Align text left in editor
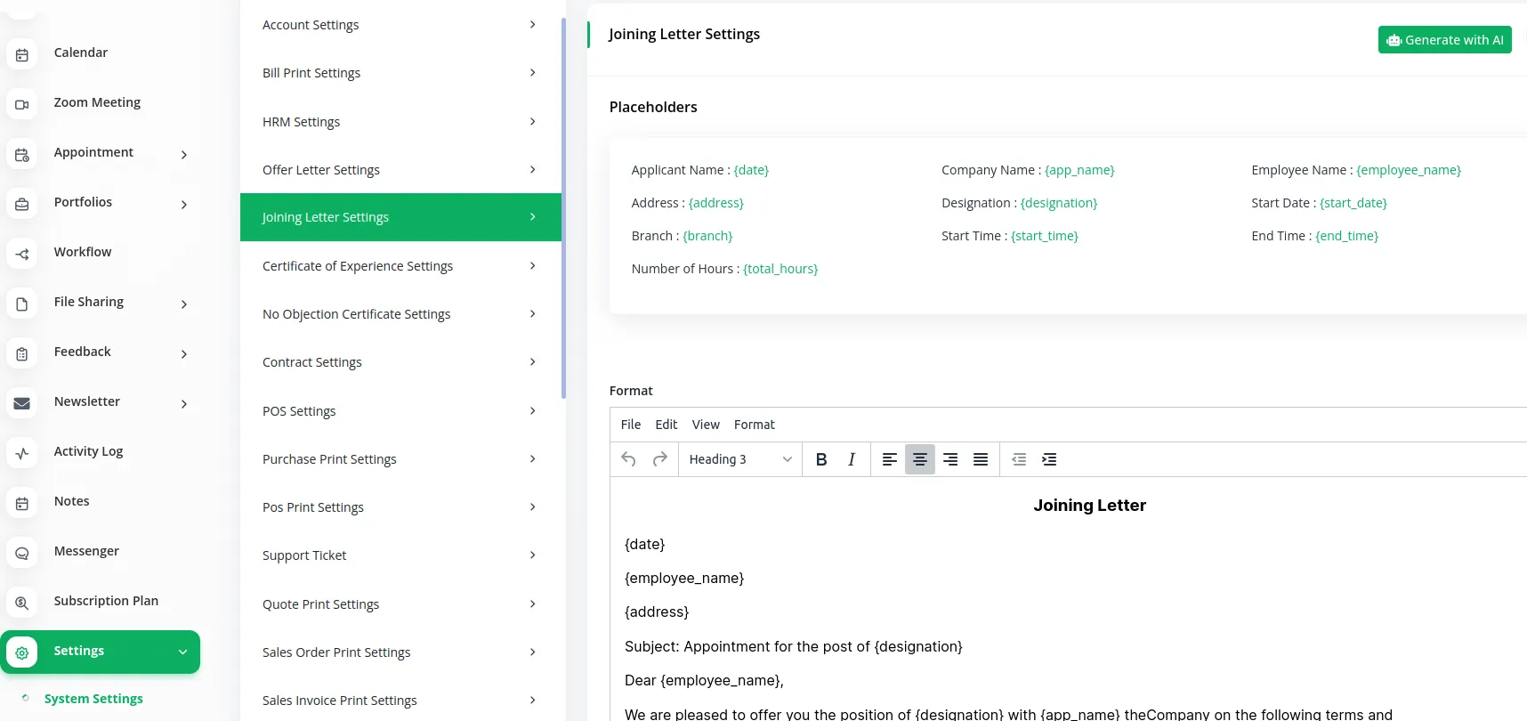Viewport: 1527px width, 721px height. click(x=889, y=459)
